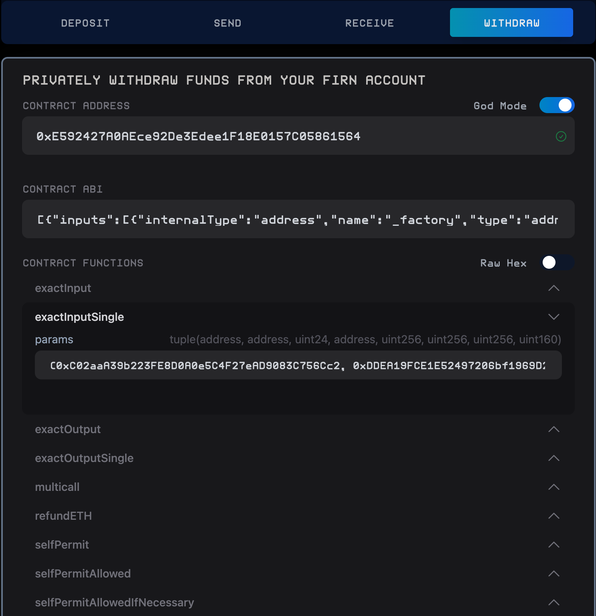Switch to the Deposit tab
This screenshot has width=596, height=616.
coord(85,23)
